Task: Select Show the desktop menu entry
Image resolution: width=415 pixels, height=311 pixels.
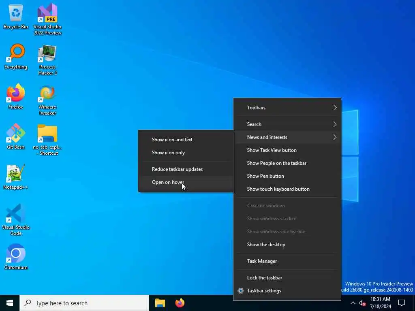Action: coord(287,244)
